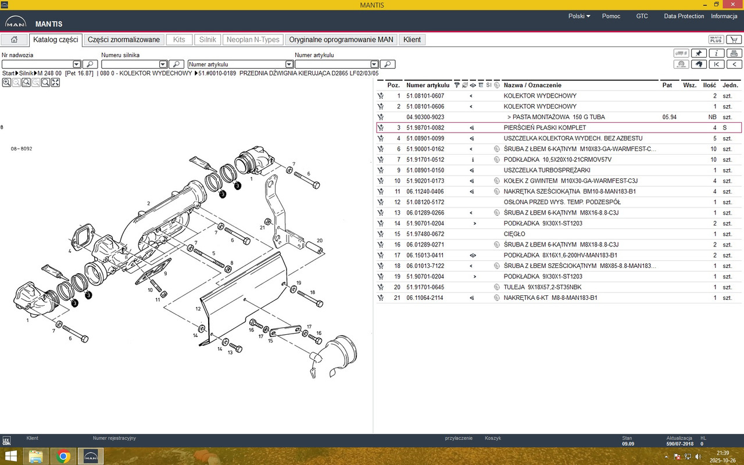Click article number 51.08901-0099
This screenshot has height=465, width=744.
click(425, 138)
